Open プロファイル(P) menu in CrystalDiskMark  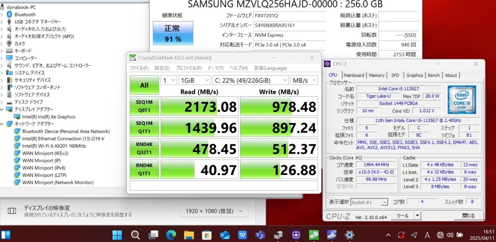point(189,68)
